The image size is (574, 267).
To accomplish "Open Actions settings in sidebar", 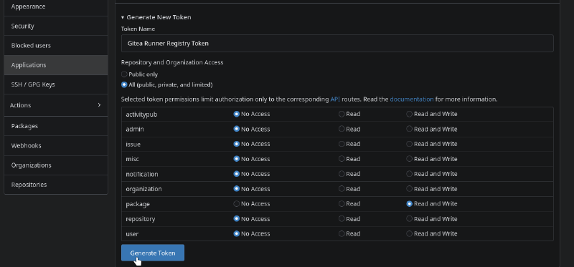I will (x=56, y=105).
